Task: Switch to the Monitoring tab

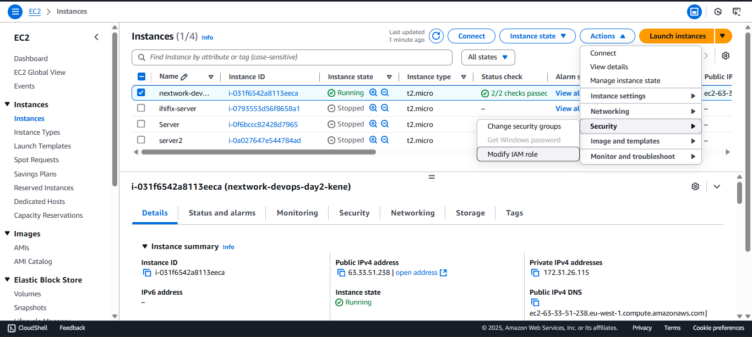Action: tap(297, 213)
